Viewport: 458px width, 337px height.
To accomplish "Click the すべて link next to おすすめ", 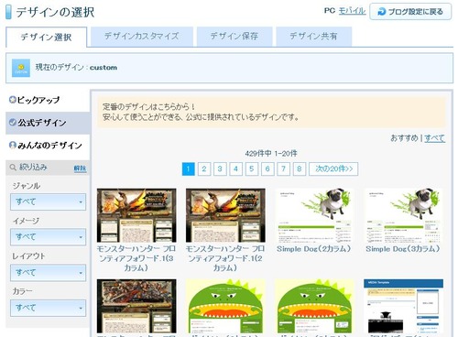I will click(434, 138).
